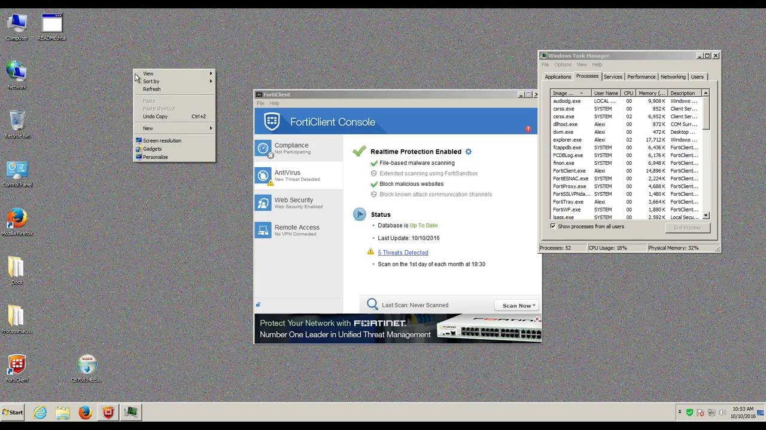766x430 pixels.
Task: Sort processes by Memory column
Action: click(x=652, y=93)
